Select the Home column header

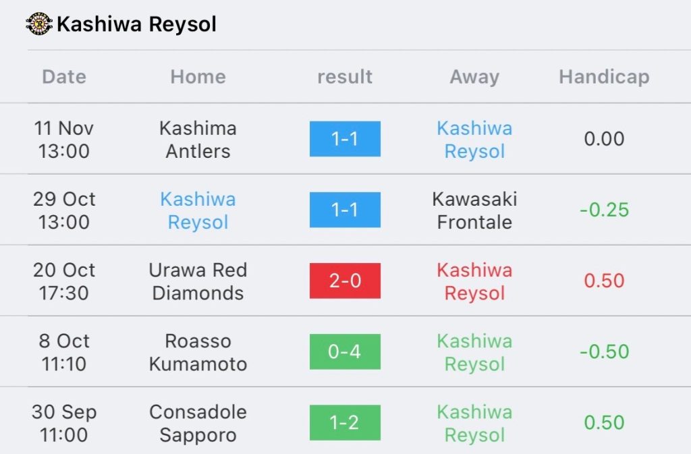pos(198,77)
